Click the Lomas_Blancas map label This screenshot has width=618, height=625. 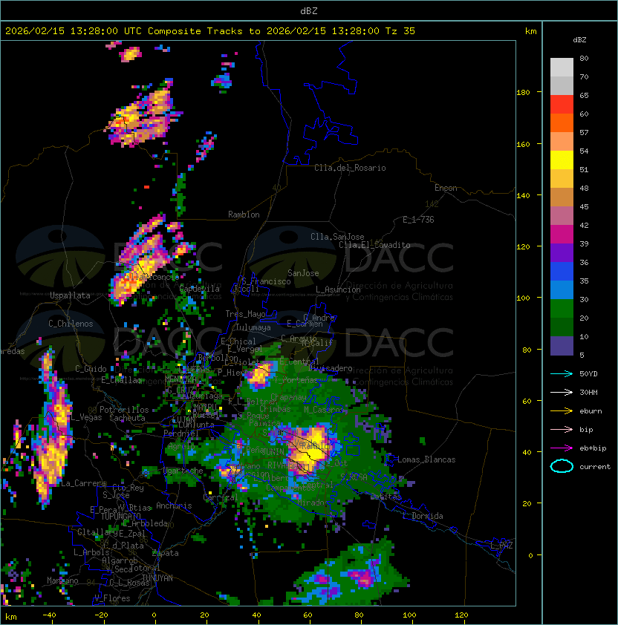426,459
